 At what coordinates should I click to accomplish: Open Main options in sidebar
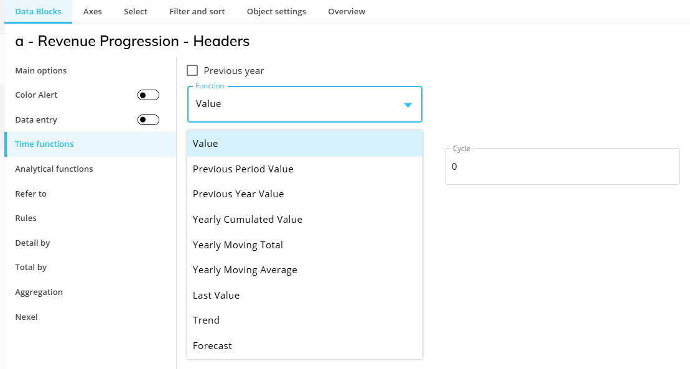(41, 70)
